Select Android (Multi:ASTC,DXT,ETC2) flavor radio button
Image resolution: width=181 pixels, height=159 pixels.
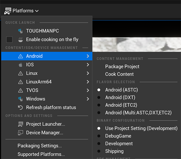click(x=99, y=113)
